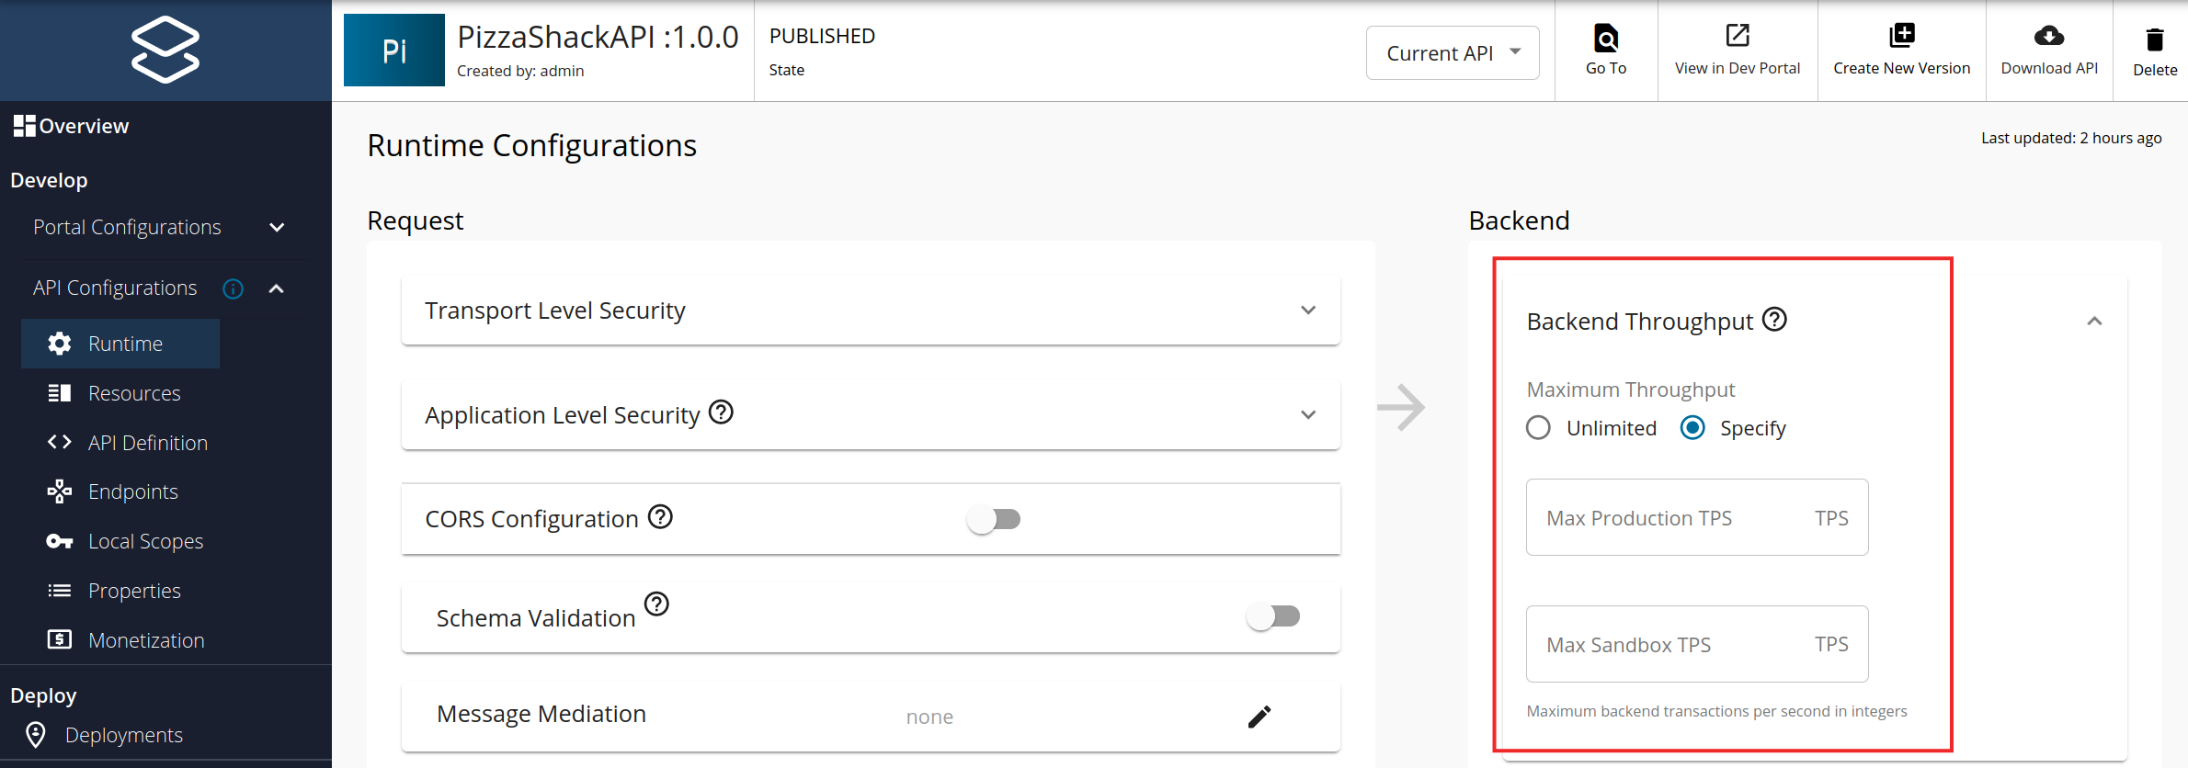This screenshot has width=2188, height=768.
Task: Go to the Endpoints page
Action: [133, 491]
